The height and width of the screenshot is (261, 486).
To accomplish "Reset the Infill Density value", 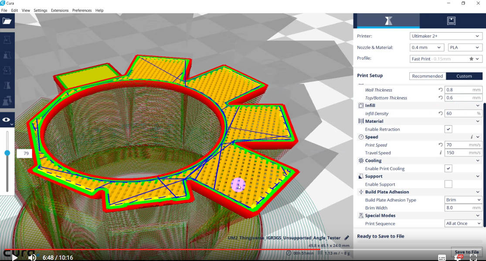I will (440, 114).
